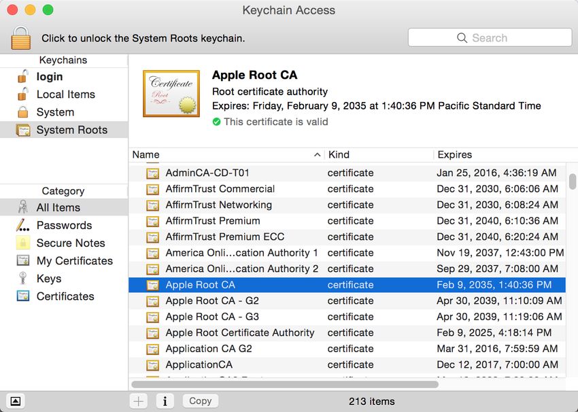This screenshot has width=578, height=412.
Task: Select the login keychain
Action: (x=64, y=77)
